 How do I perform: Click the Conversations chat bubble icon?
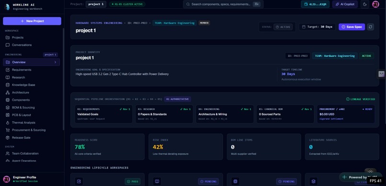click(x=8, y=45)
